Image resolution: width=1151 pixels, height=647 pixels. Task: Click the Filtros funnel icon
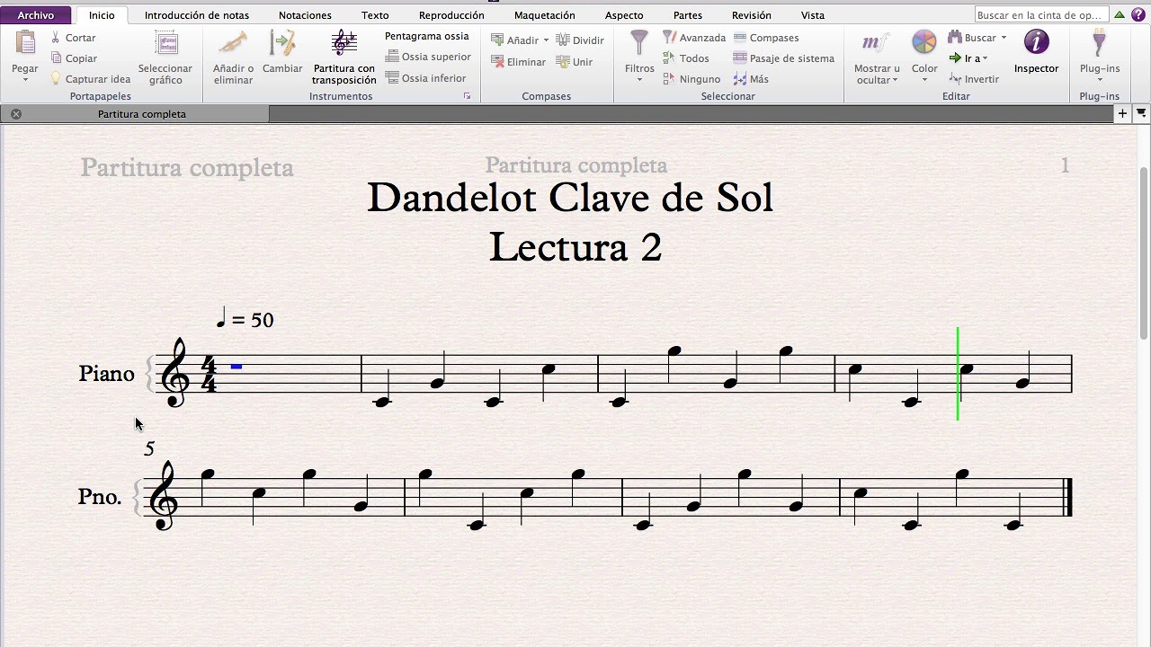pos(639,43)
